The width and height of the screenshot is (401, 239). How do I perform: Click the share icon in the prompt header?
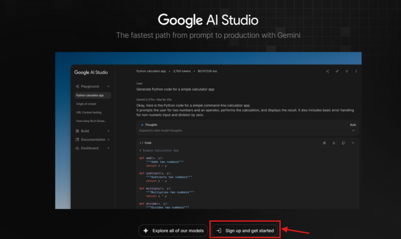tap(327, 71)
